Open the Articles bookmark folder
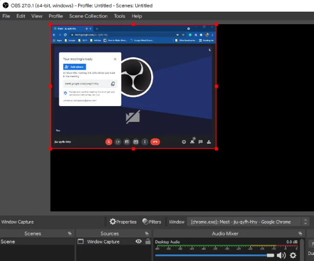 pos(95,40)
